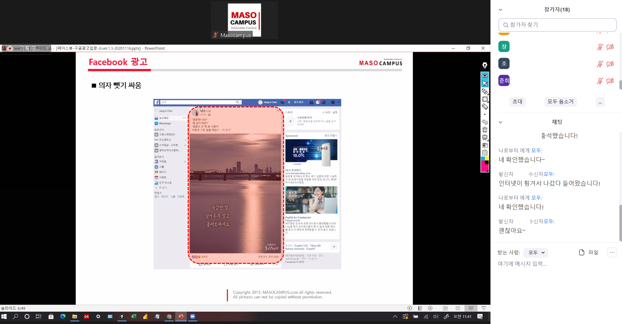Click the 참가자 찾기 search field
This screenshot has width=622, height=324.
click(557, 25)
